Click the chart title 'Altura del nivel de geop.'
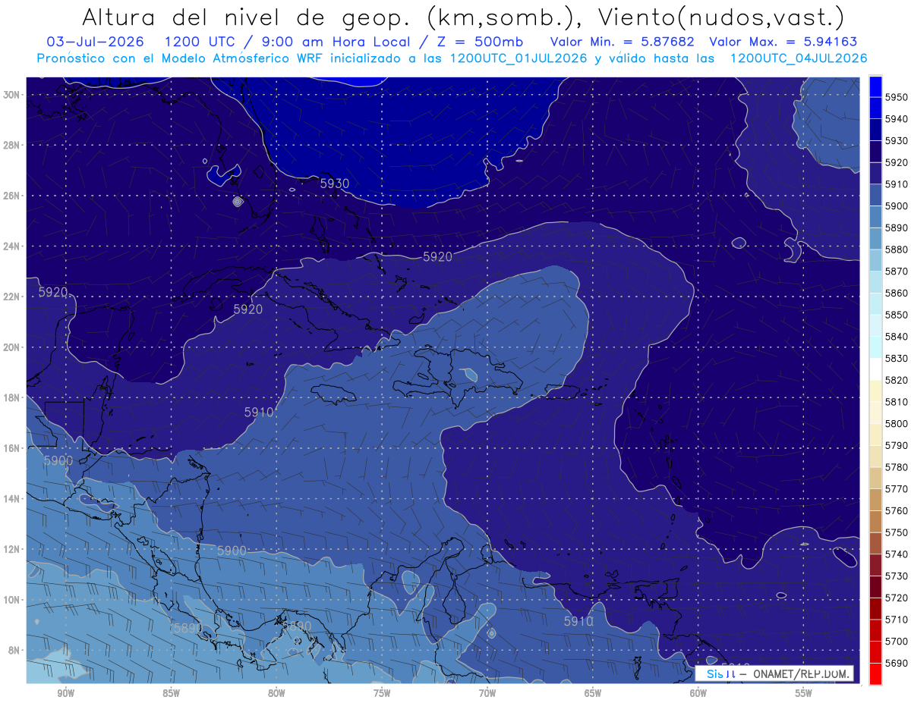911x703 pixels. pyautogui.click(x=245, y=17)
